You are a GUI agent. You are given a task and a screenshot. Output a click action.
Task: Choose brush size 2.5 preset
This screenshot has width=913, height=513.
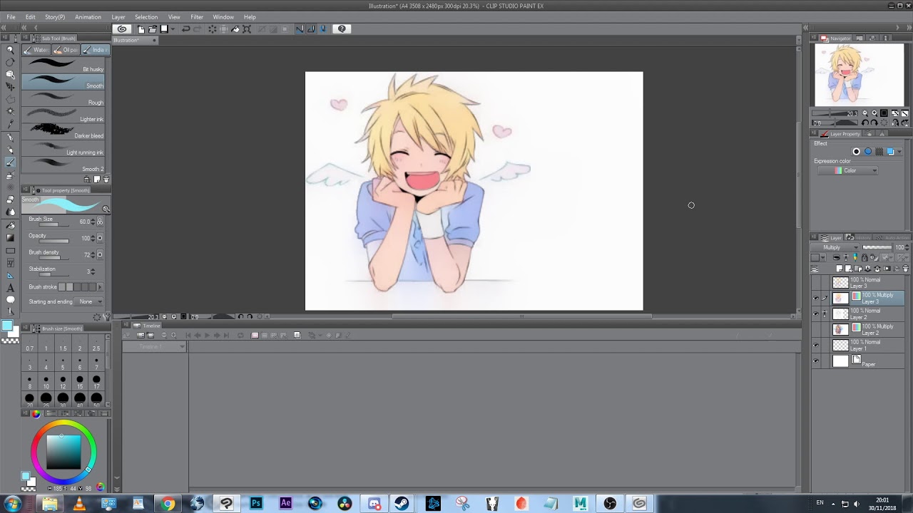tap(96, 346)
